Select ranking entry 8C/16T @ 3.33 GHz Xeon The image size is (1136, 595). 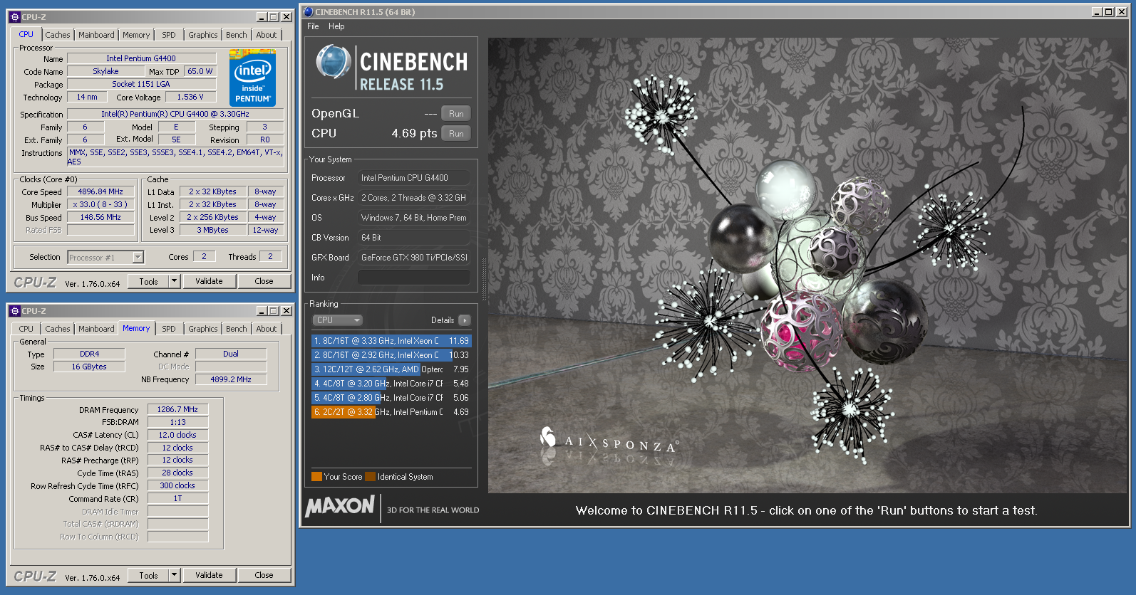tap(391, 341)
